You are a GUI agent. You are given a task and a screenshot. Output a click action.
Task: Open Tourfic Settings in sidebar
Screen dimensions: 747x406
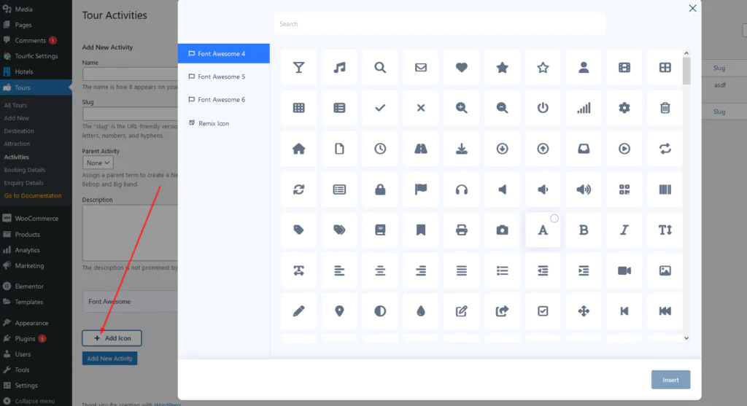[36, 56]
